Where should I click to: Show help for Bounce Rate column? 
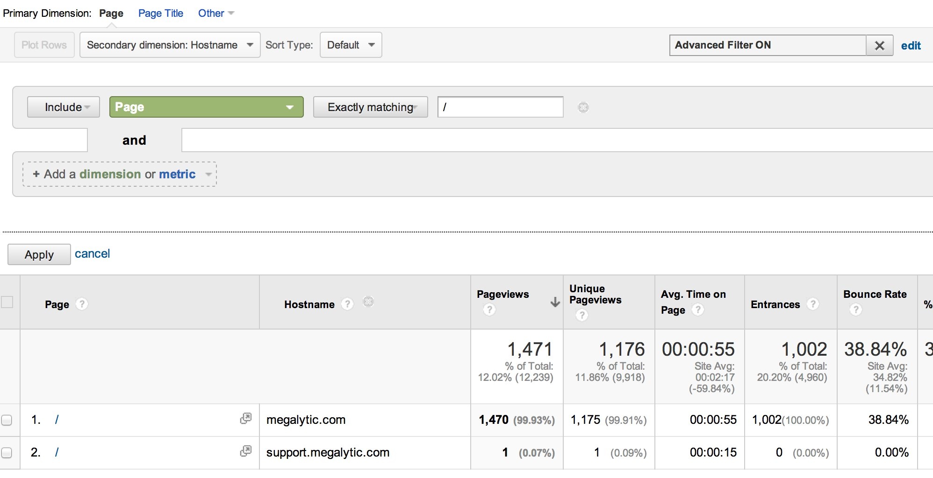coord(855,309)
